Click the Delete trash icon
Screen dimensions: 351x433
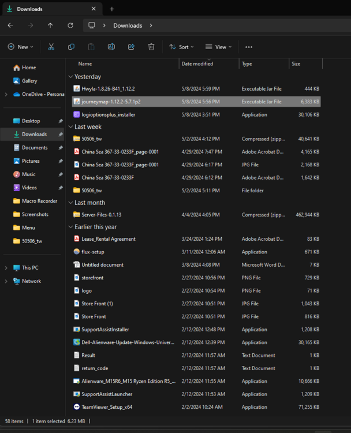click(x=151, y=47)
